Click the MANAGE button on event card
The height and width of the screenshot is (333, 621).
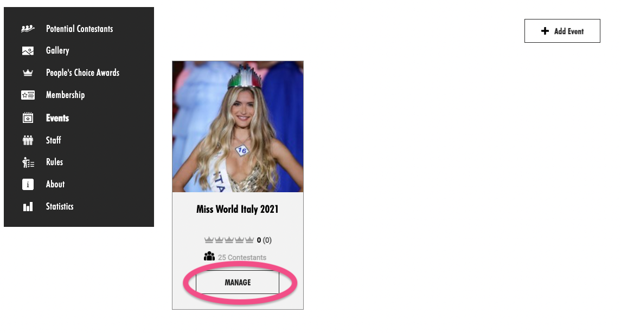(x=238, y=283)
